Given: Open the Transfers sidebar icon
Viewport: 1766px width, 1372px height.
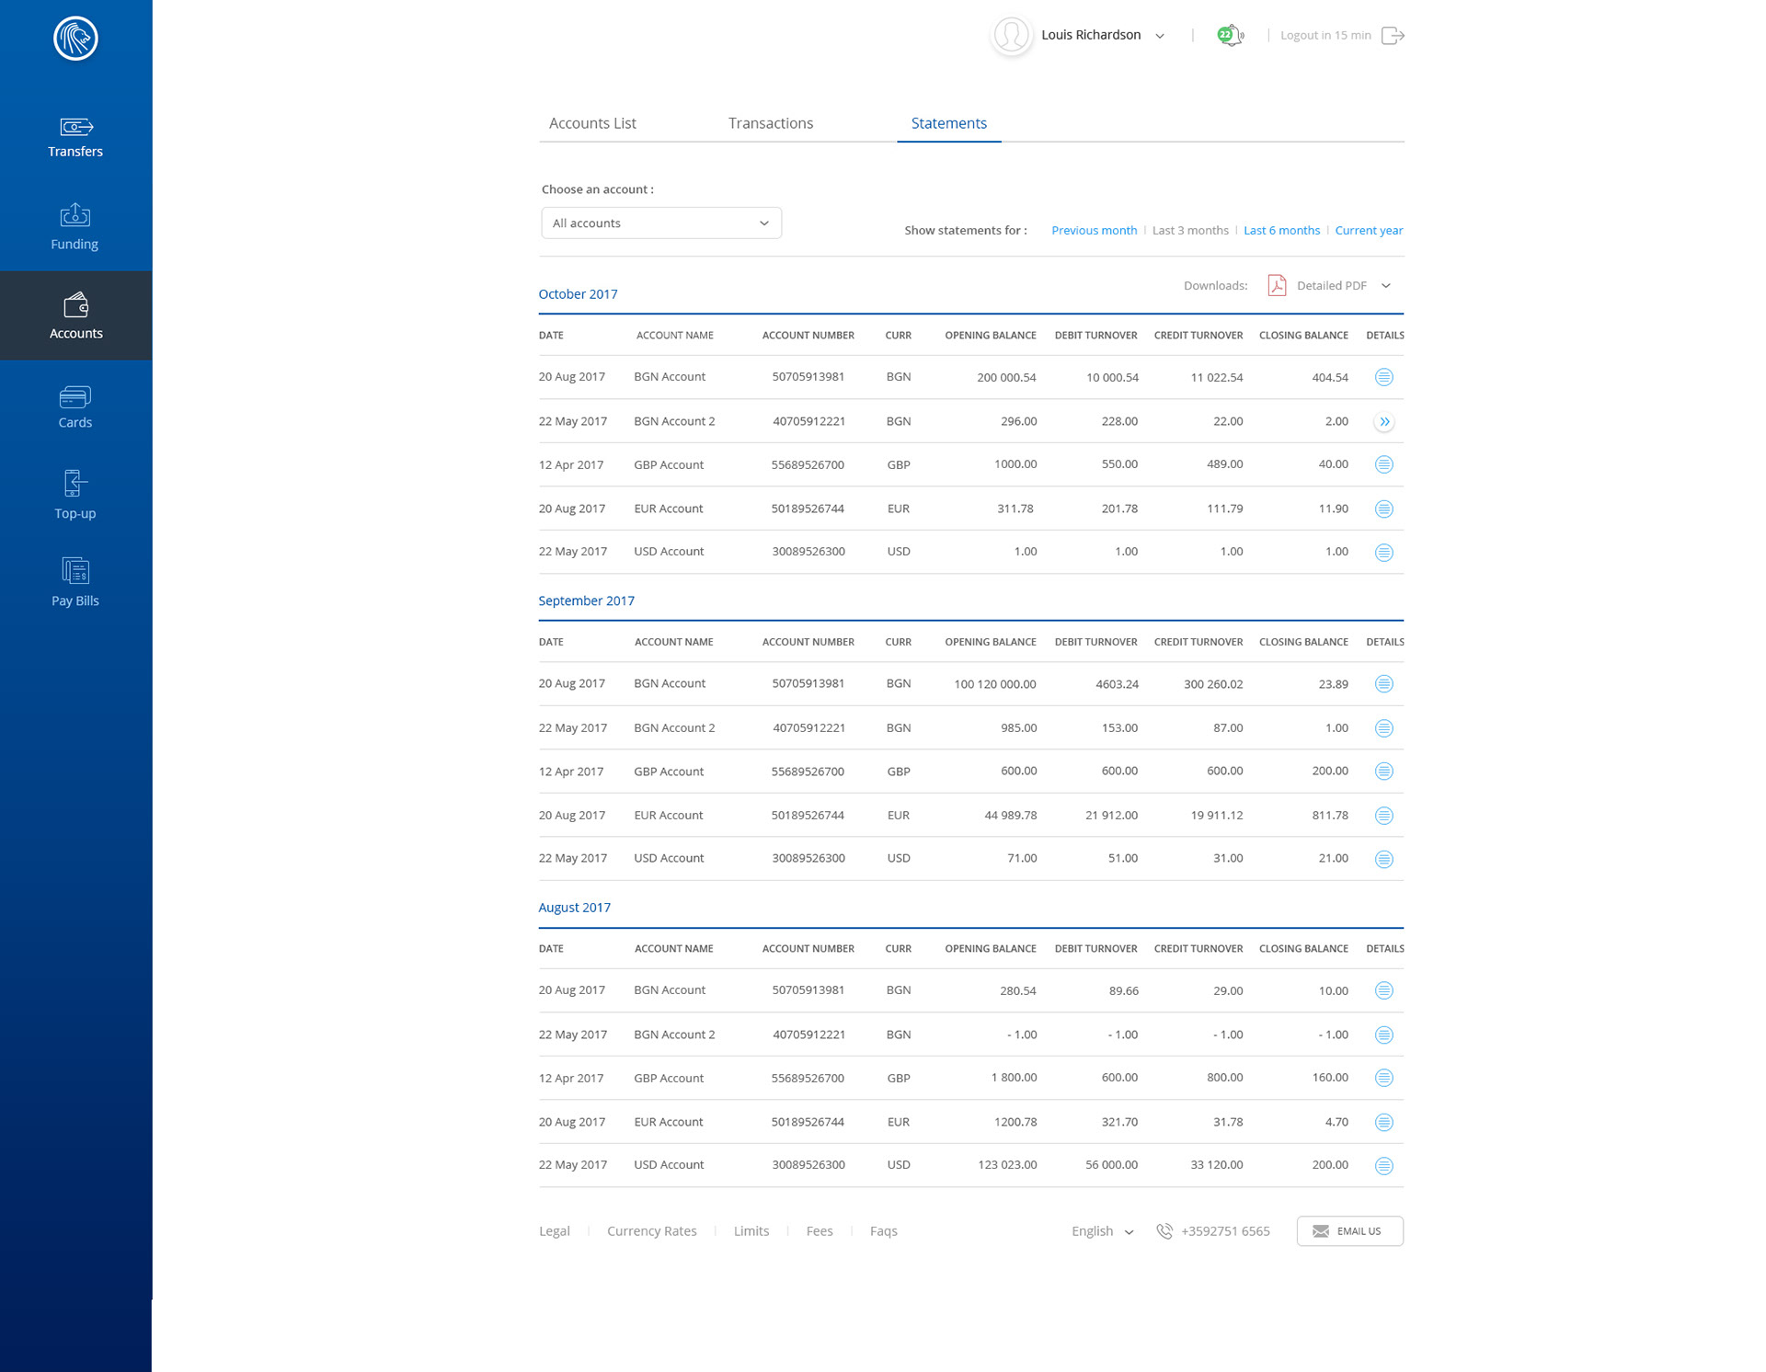Looking at the screenshot, I should pyautogui.click(x=75, y=127).
